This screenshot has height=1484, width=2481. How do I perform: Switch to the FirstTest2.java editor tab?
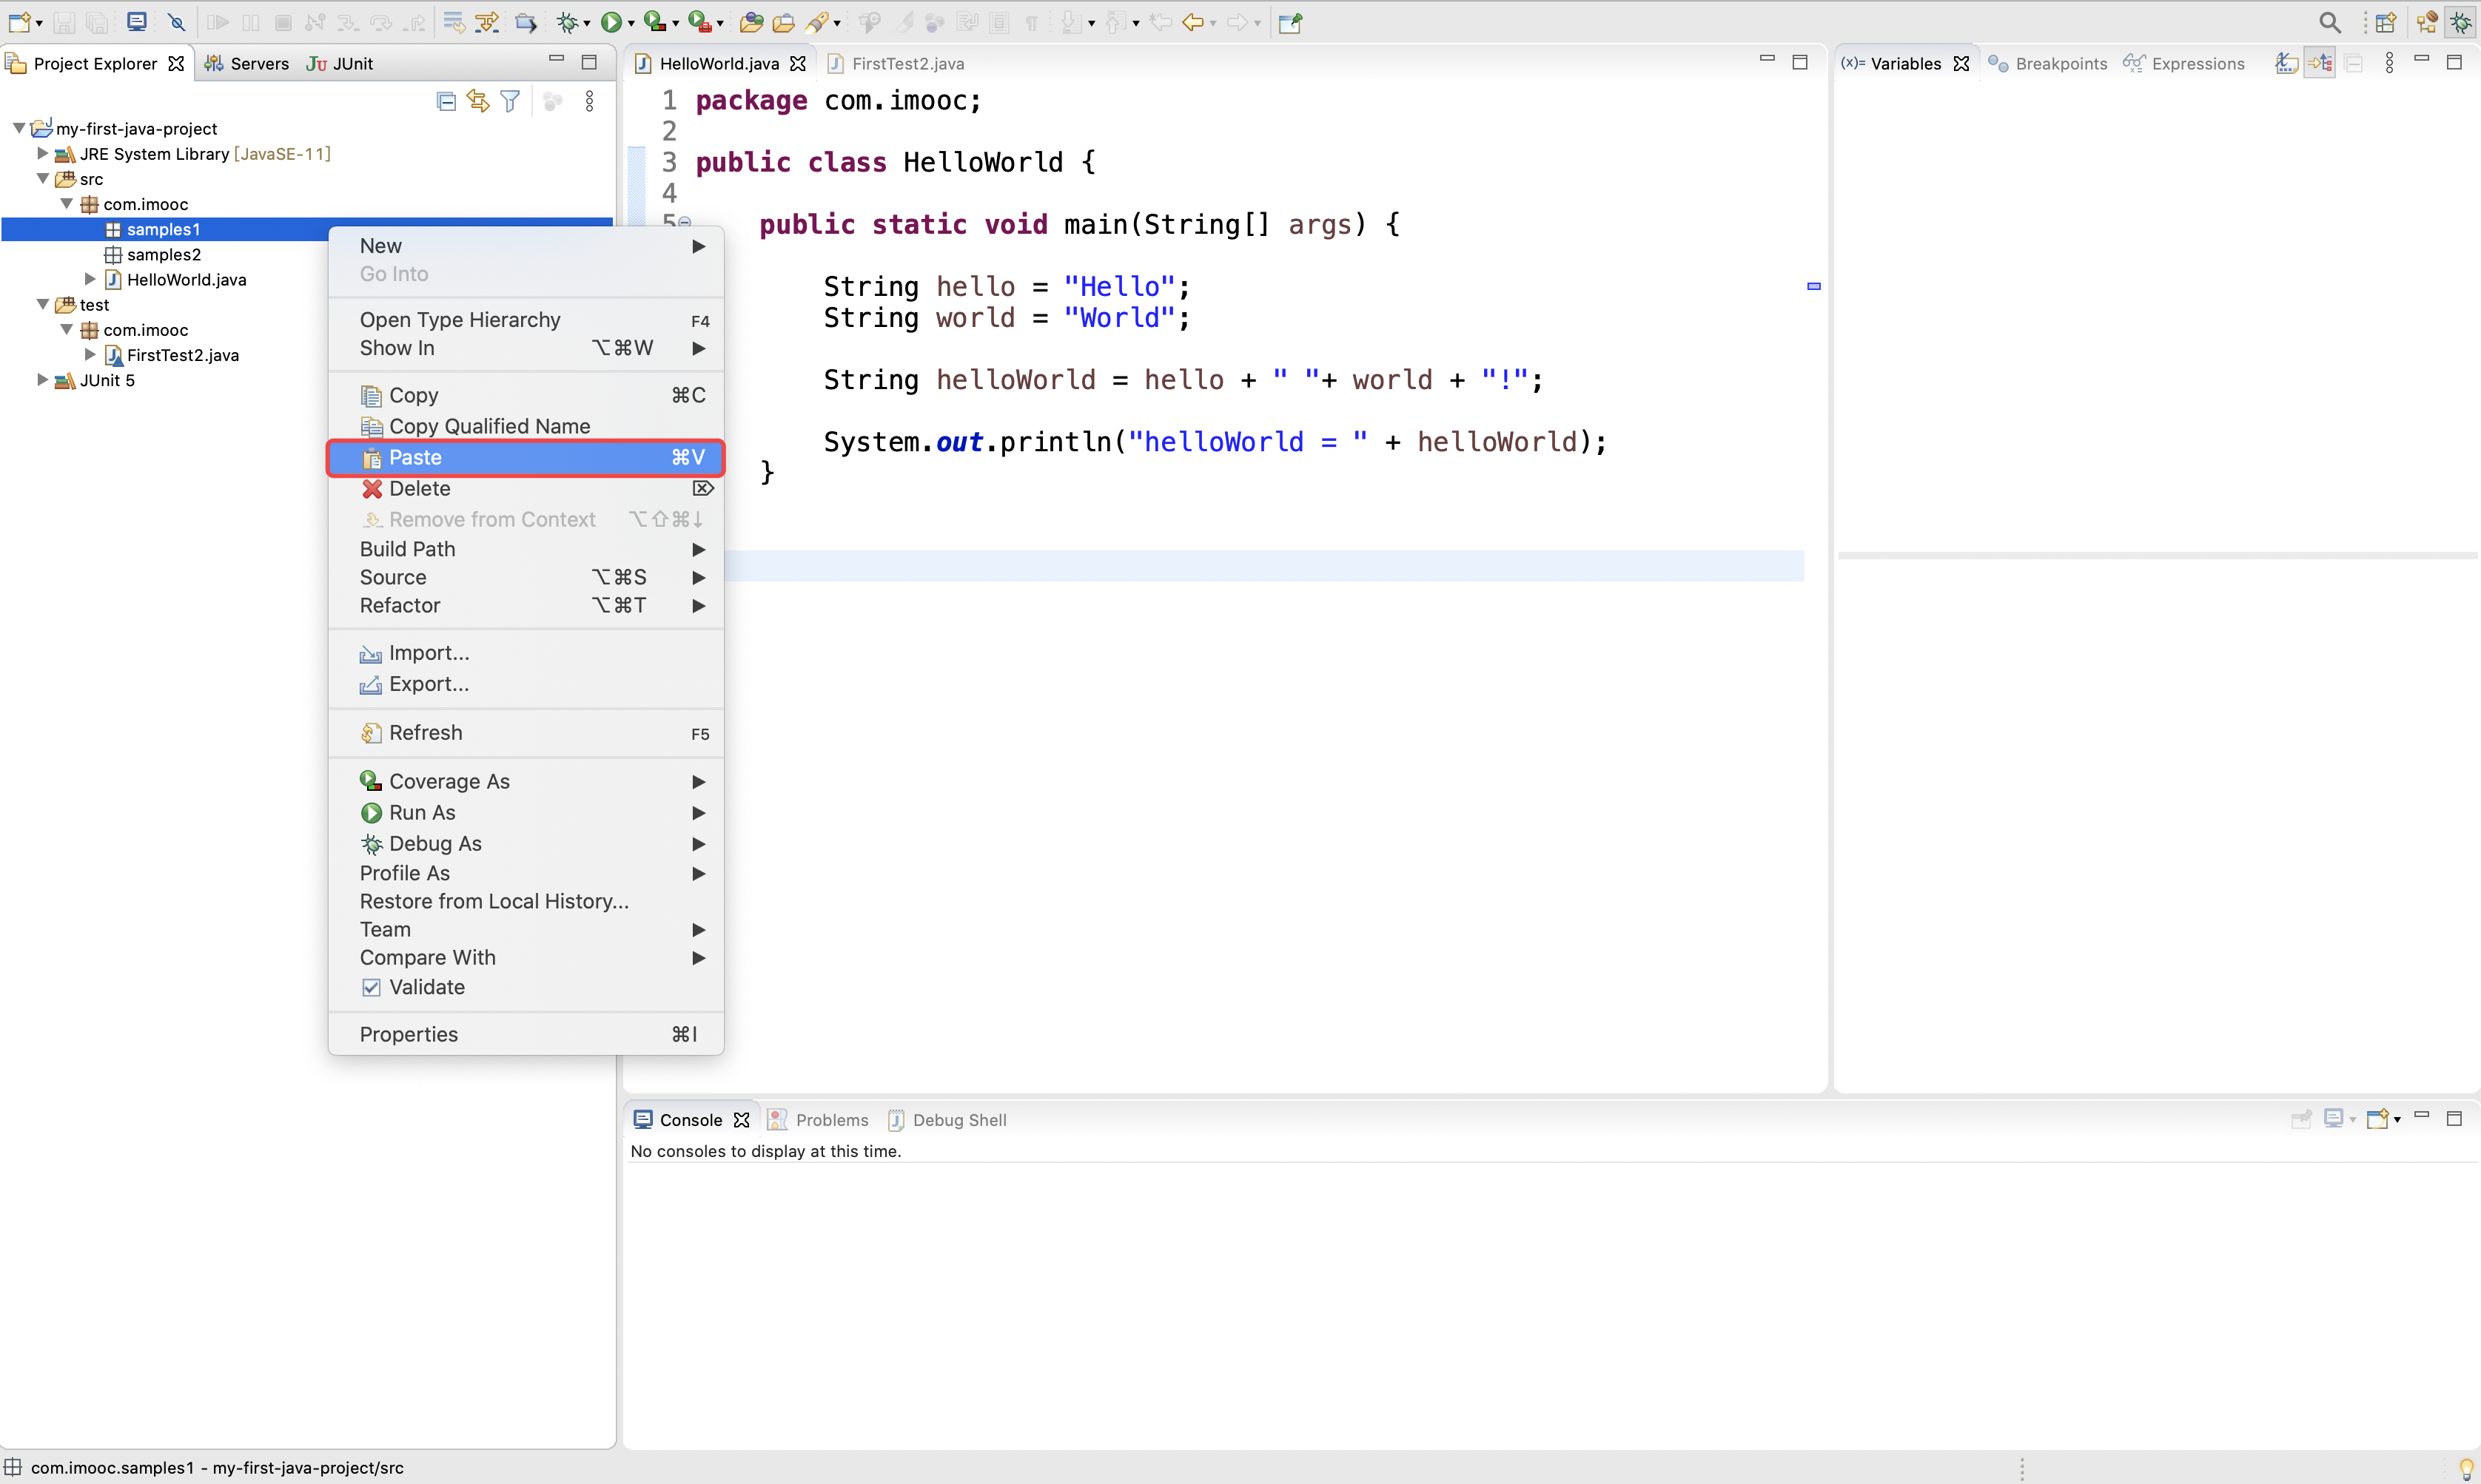897,63
